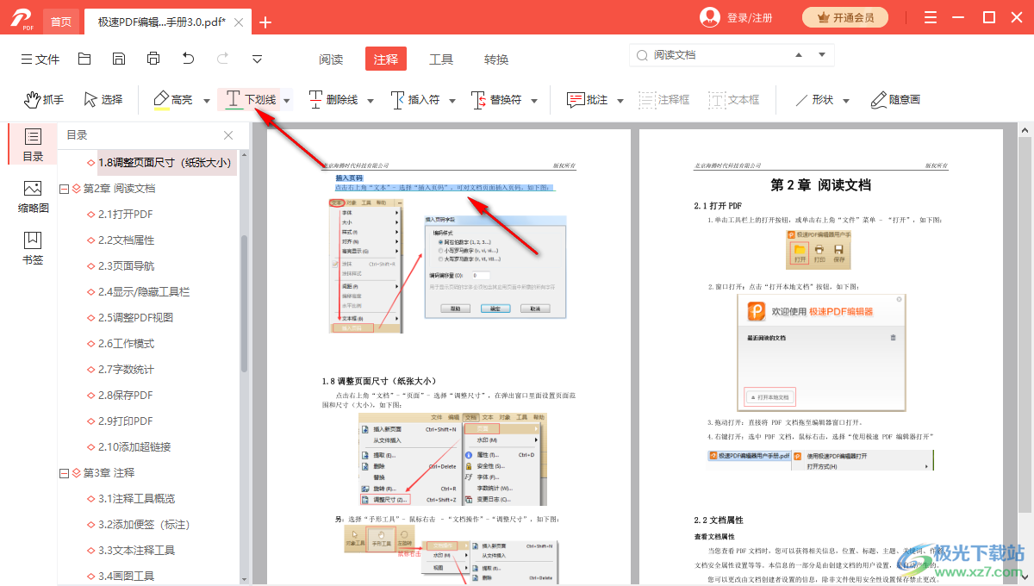Click the 阅读文档 search field
Image resolution: width=1034 pixels, height=586 pixels.
(x=732, y=54)
